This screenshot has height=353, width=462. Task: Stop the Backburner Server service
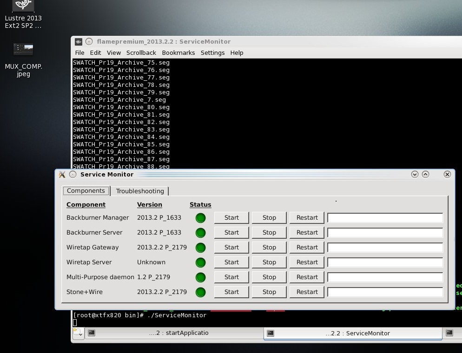(269, 233)
